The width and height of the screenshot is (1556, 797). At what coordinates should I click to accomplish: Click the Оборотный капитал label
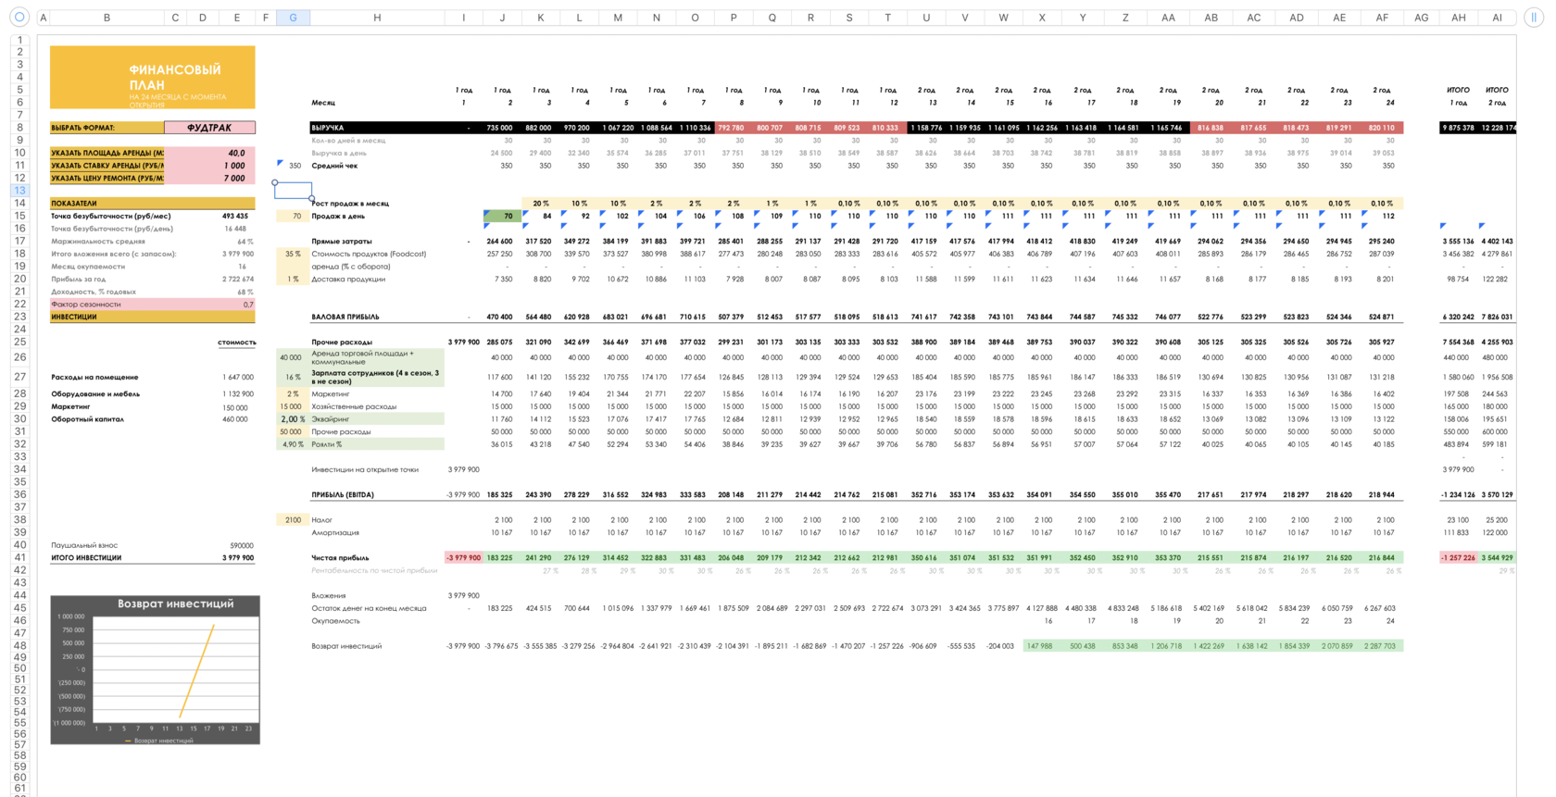[x=87, y=419]
